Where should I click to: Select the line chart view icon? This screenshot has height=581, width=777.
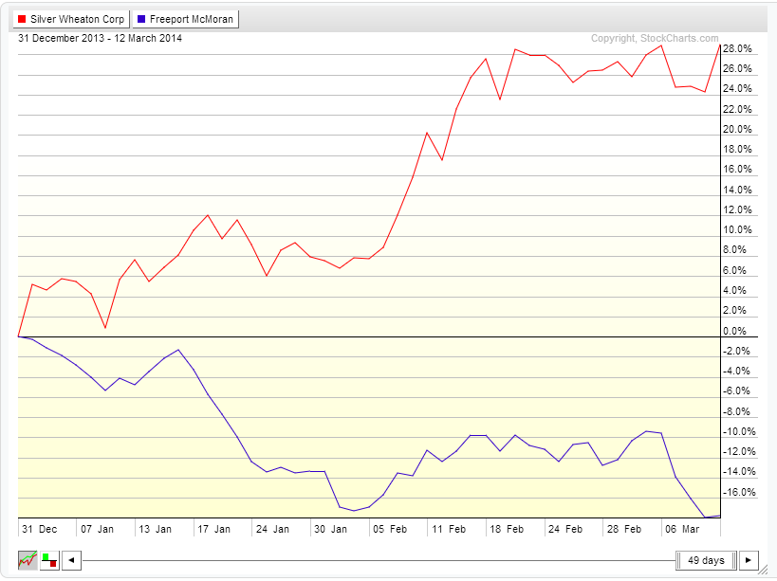point(28,560)
